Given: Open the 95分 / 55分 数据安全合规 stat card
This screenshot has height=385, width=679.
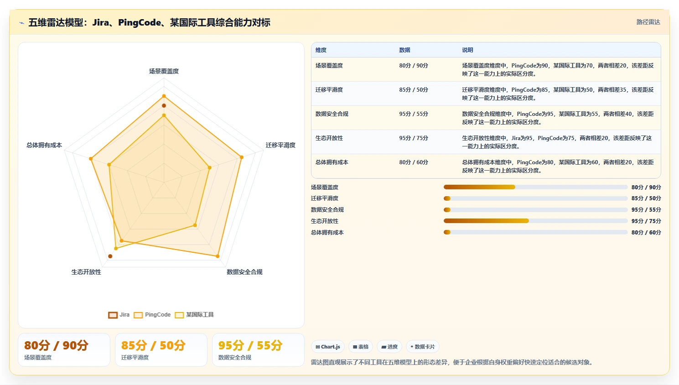Looking at the screenshot, I should [x=258, y=350].
